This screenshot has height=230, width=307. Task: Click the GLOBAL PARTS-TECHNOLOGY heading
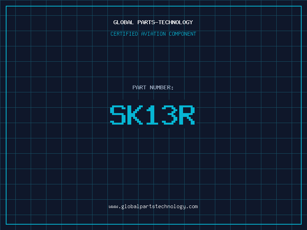point(153,22)
